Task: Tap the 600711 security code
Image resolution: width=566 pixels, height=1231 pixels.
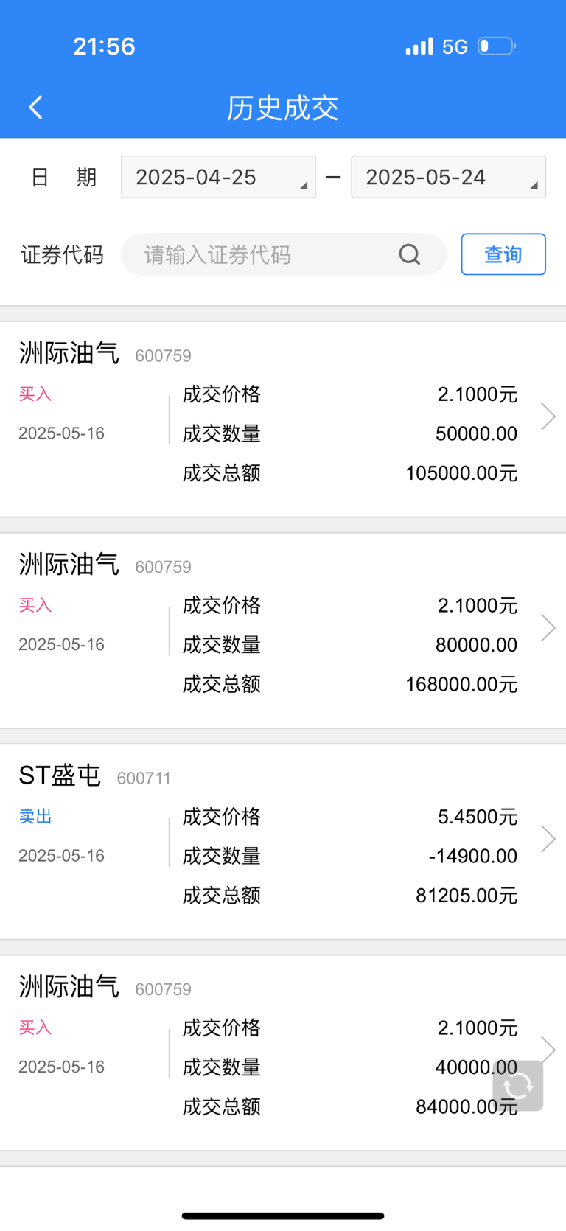Action: pos(144,778)
